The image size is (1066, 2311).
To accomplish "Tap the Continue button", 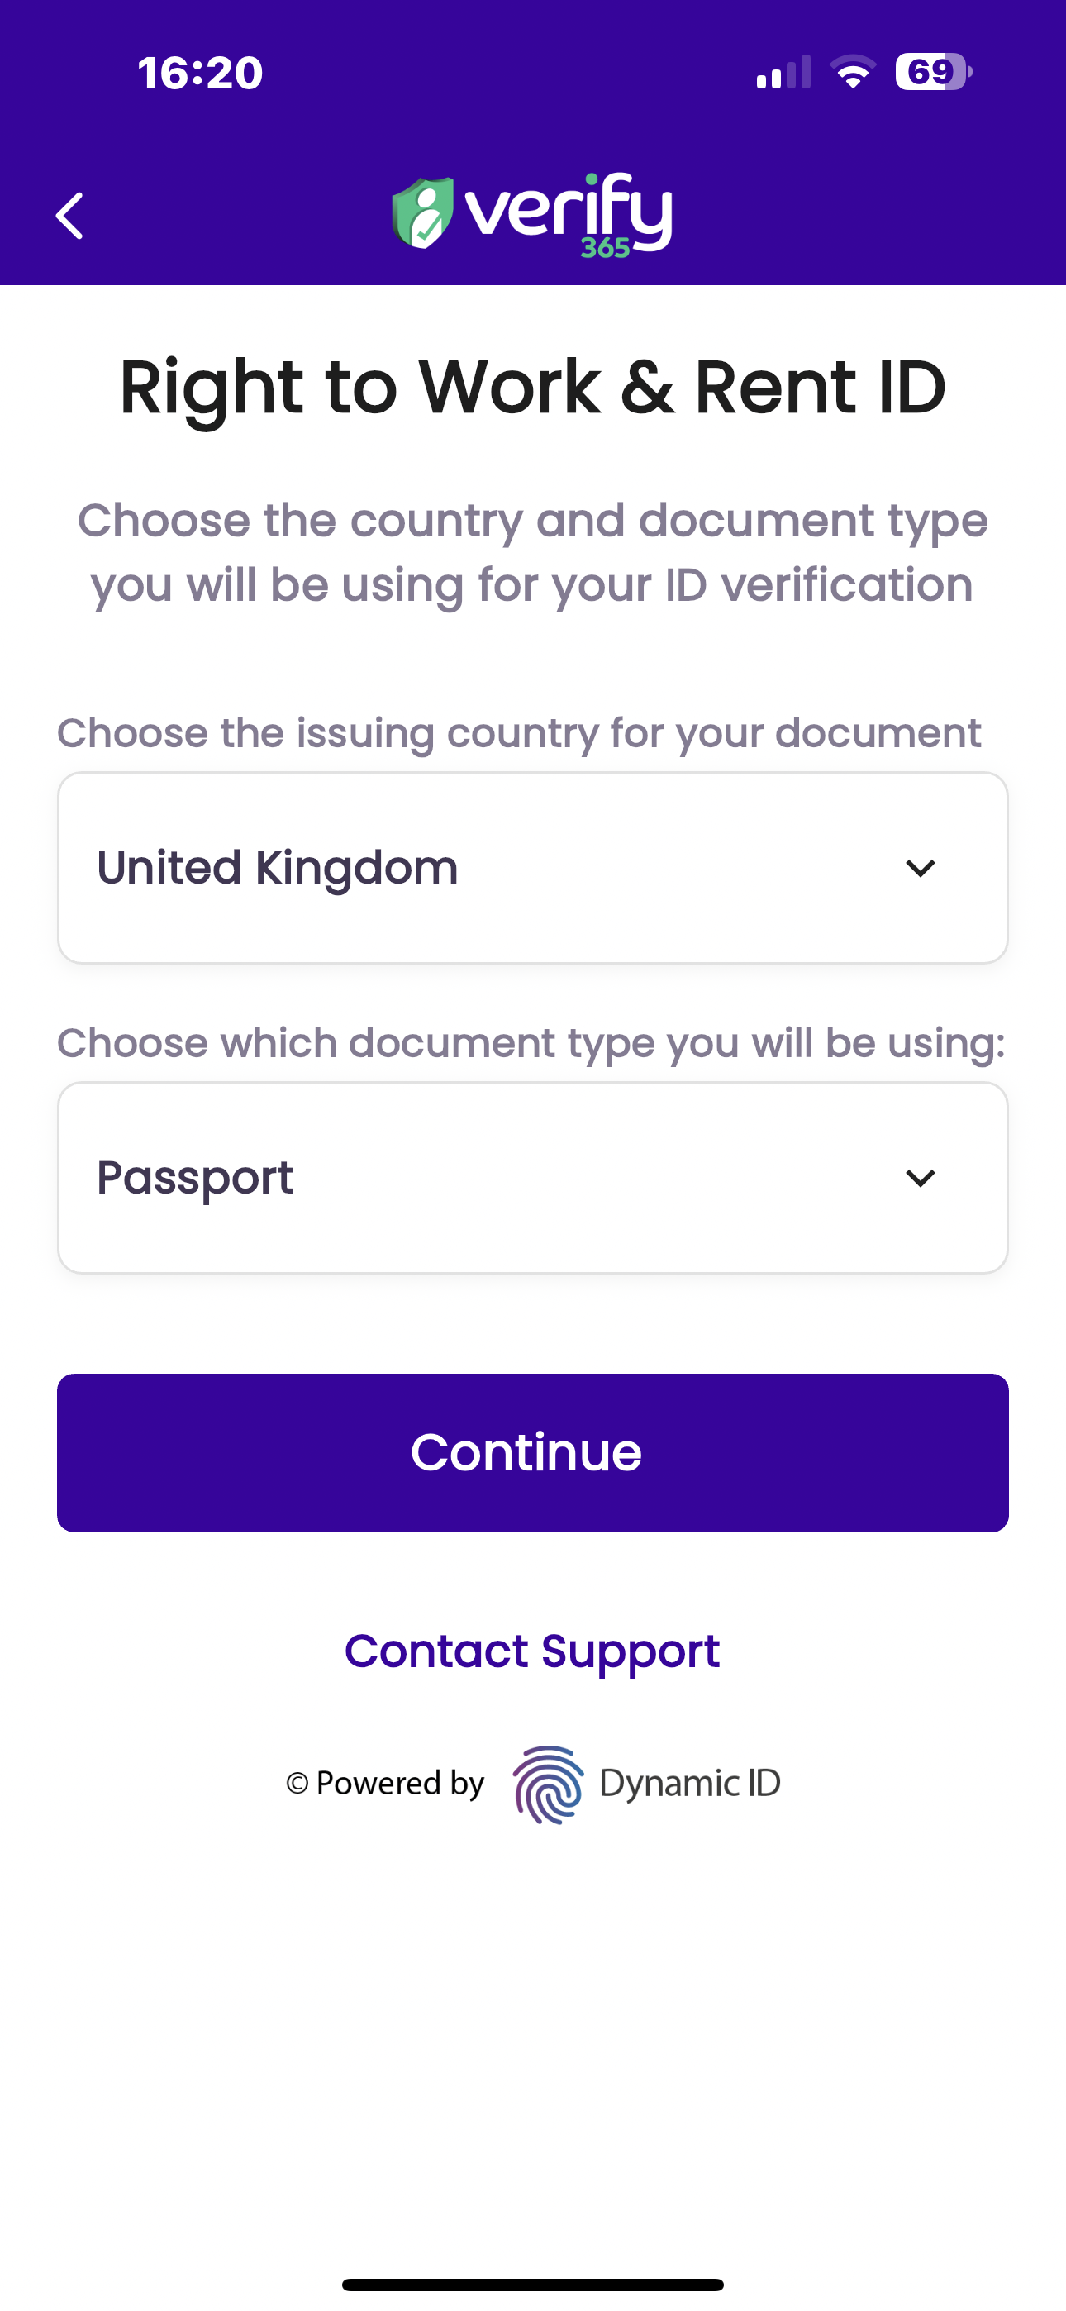I will click(533, 1452).
